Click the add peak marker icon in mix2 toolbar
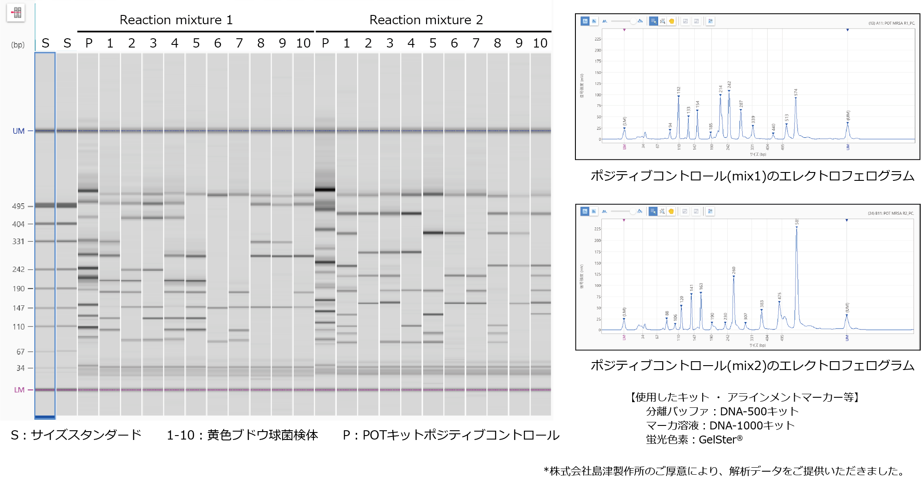This screenshot has width=921, height=480. coord(710,211)
